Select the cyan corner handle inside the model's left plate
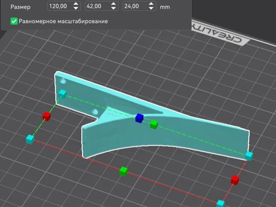 [63, 94]
